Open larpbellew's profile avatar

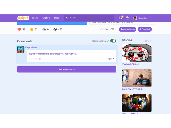[21, 49]
